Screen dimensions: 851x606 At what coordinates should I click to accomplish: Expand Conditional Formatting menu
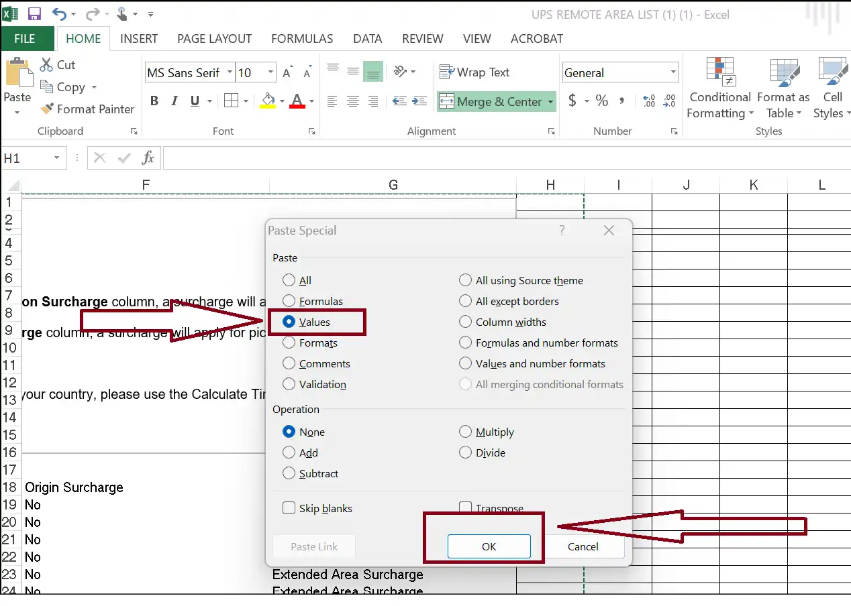[720, 88]
